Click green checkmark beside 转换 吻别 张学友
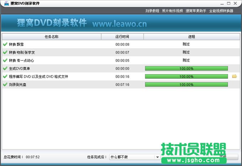The image size is (242, 166). coord(5,52)
